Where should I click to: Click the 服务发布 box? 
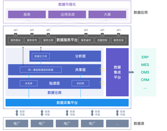(32, 40)
